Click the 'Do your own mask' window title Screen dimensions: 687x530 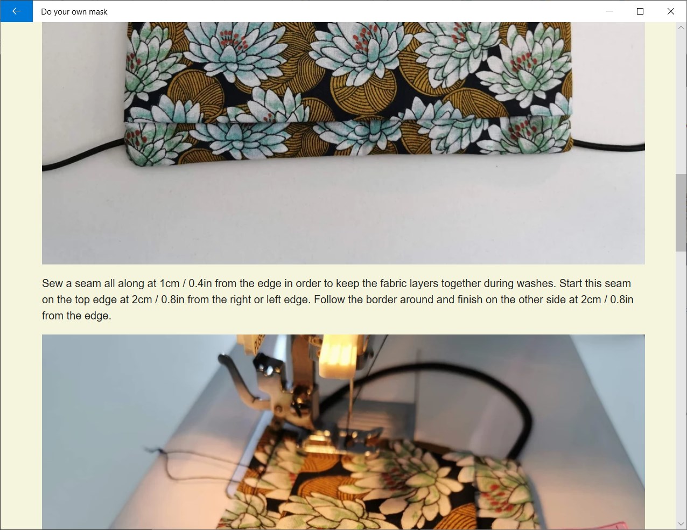[74, 12]
